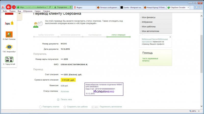Expand Мои финансы sidebar item

pos(156,17)
